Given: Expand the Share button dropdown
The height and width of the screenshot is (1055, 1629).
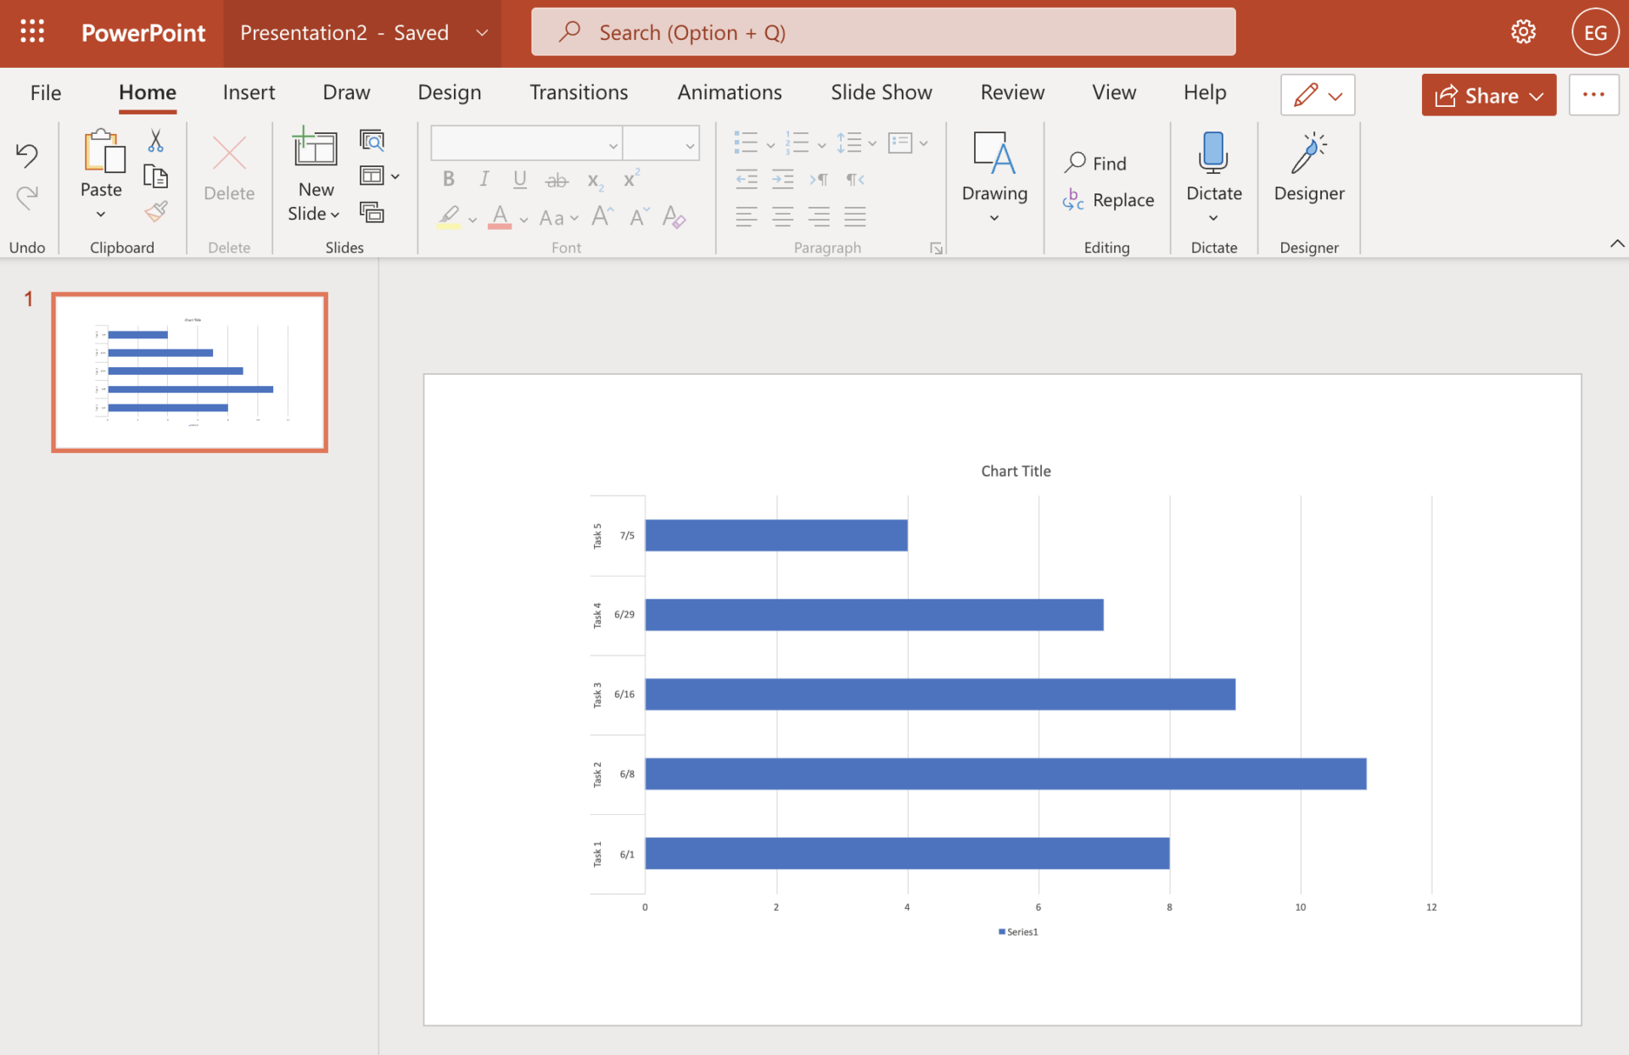Looking at the screenshot, I should click(1537, 96).
